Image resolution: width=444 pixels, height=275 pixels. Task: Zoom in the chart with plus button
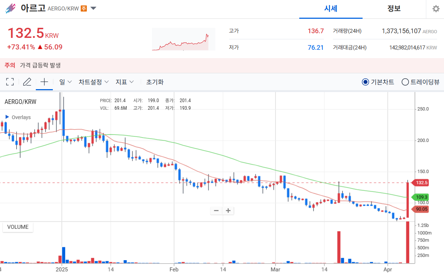[x=228, y=211]
